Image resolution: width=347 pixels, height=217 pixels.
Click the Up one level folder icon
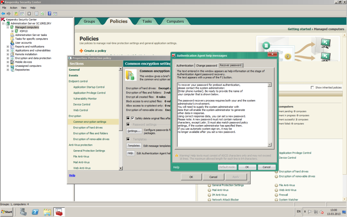coord(16,14)
